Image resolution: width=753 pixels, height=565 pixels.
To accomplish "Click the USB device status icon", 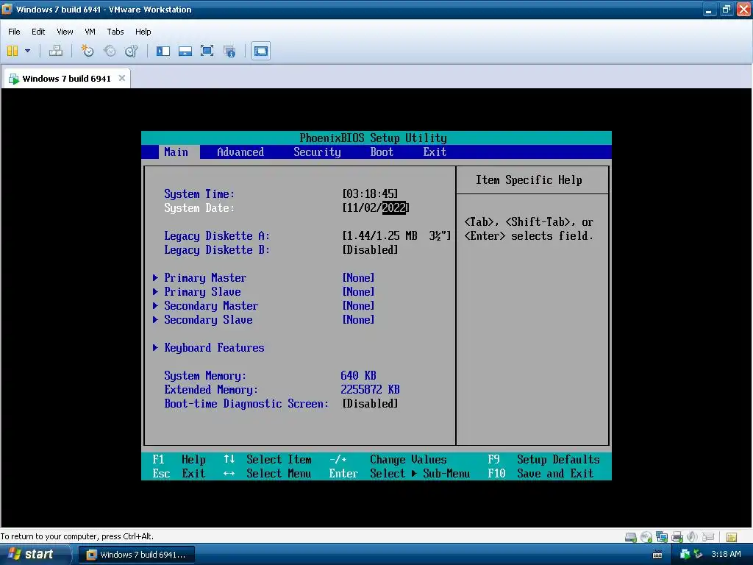I will 708,536.
